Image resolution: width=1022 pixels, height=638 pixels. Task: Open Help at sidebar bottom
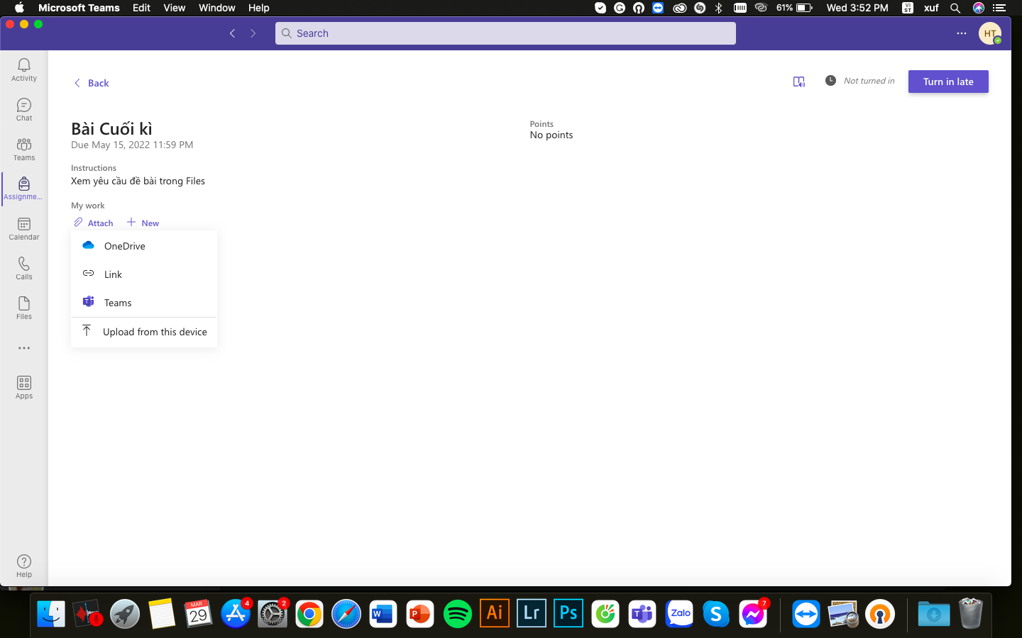point(24,566)
